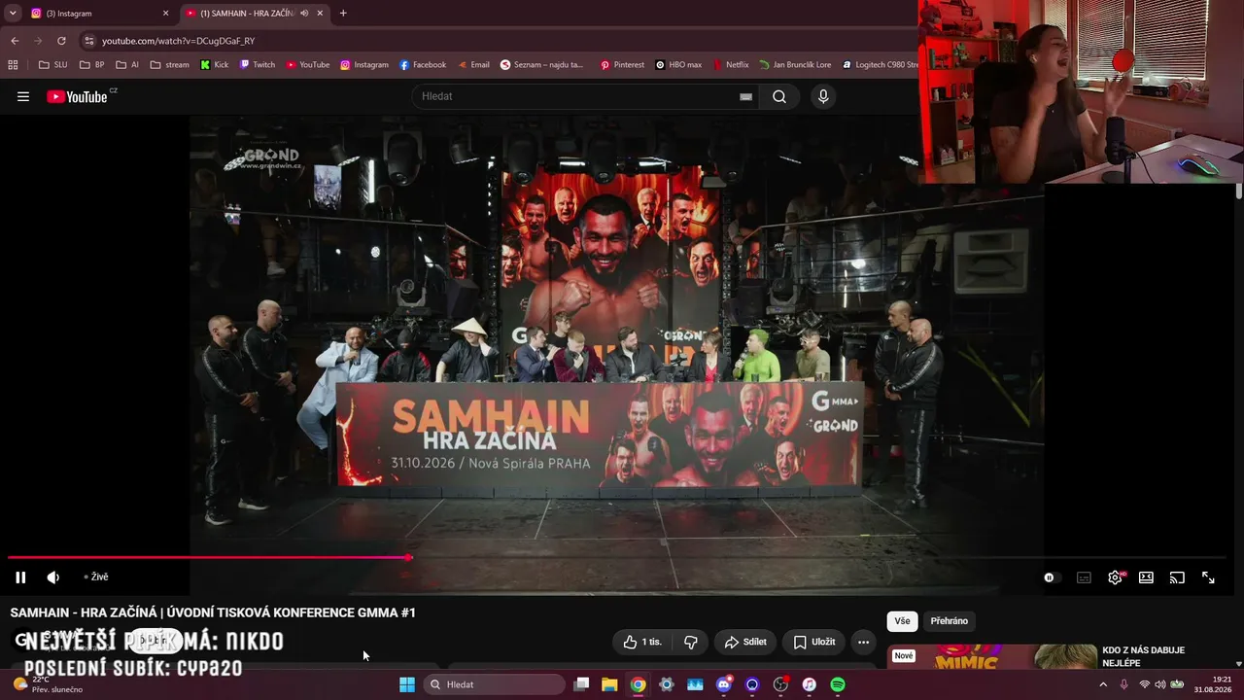Open the recommended MIMIC video thumbnail
Screen dimensions: 1244x700
click(x=991, y=657)
